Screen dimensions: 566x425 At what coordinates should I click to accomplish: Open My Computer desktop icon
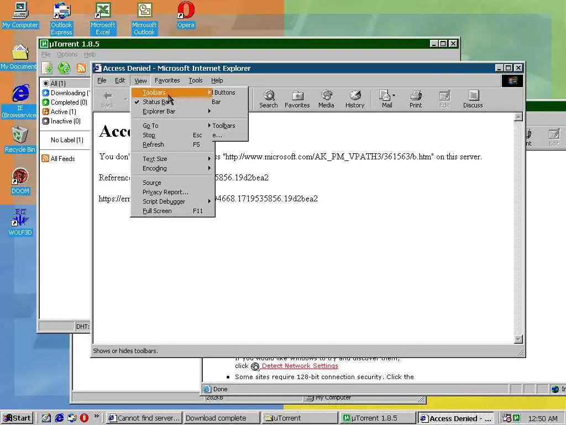[20, 15]
